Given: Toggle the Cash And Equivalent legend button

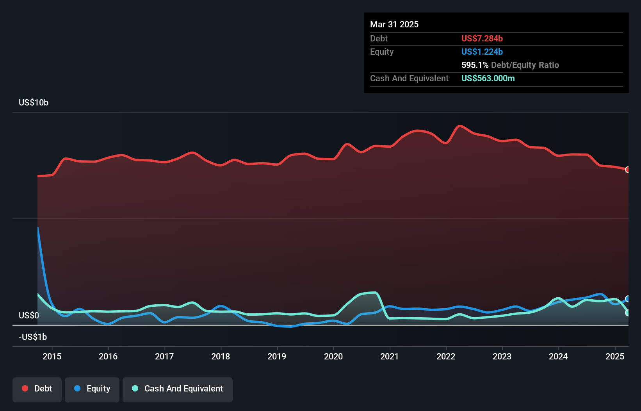Looking at the screenshot, I should (178, 390).
